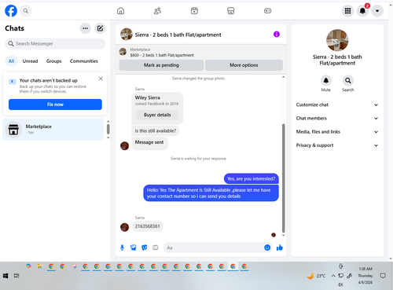Select the Unread chats filter
Image resolution: width=393 pixels, height=290 pixels.
click(x=30, y=61)
